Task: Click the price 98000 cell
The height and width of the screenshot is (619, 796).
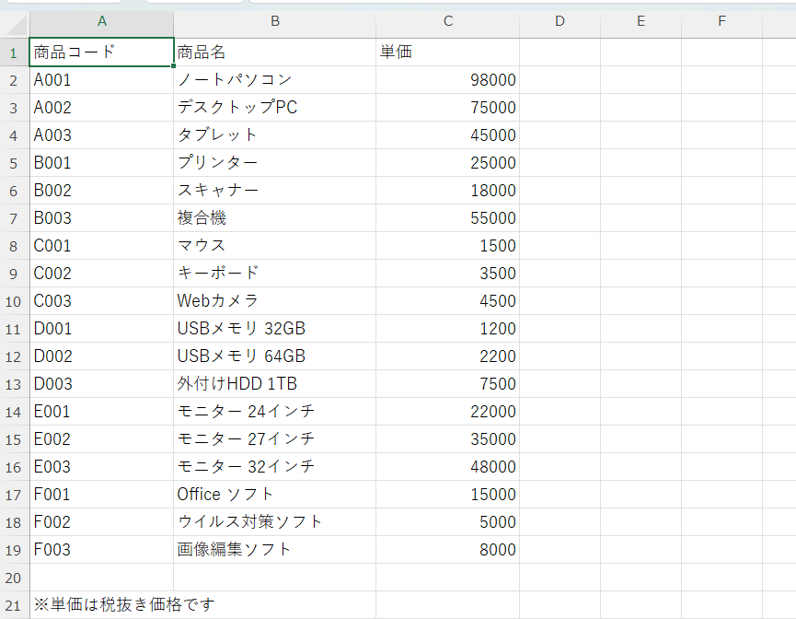Action: pos(447,79)
